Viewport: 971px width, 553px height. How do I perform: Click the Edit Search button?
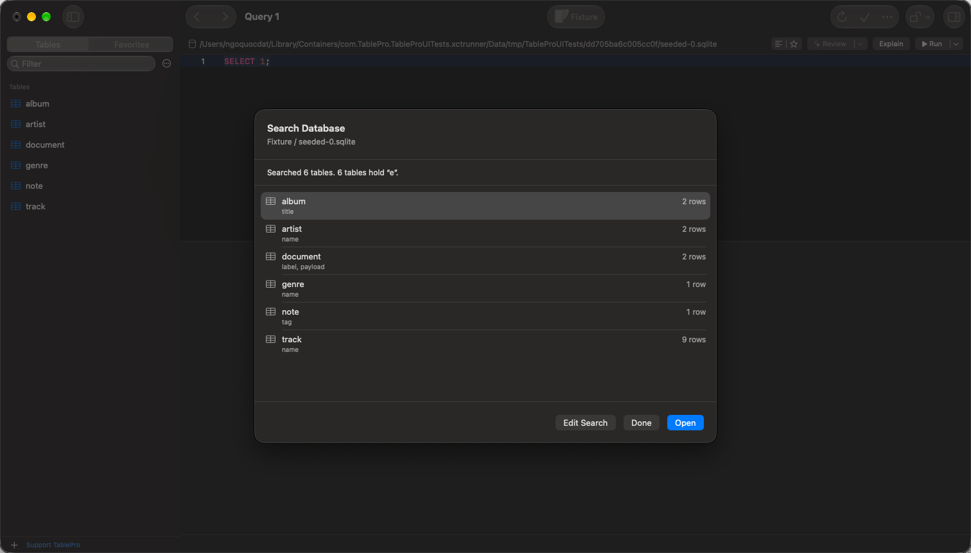(586, 423)
